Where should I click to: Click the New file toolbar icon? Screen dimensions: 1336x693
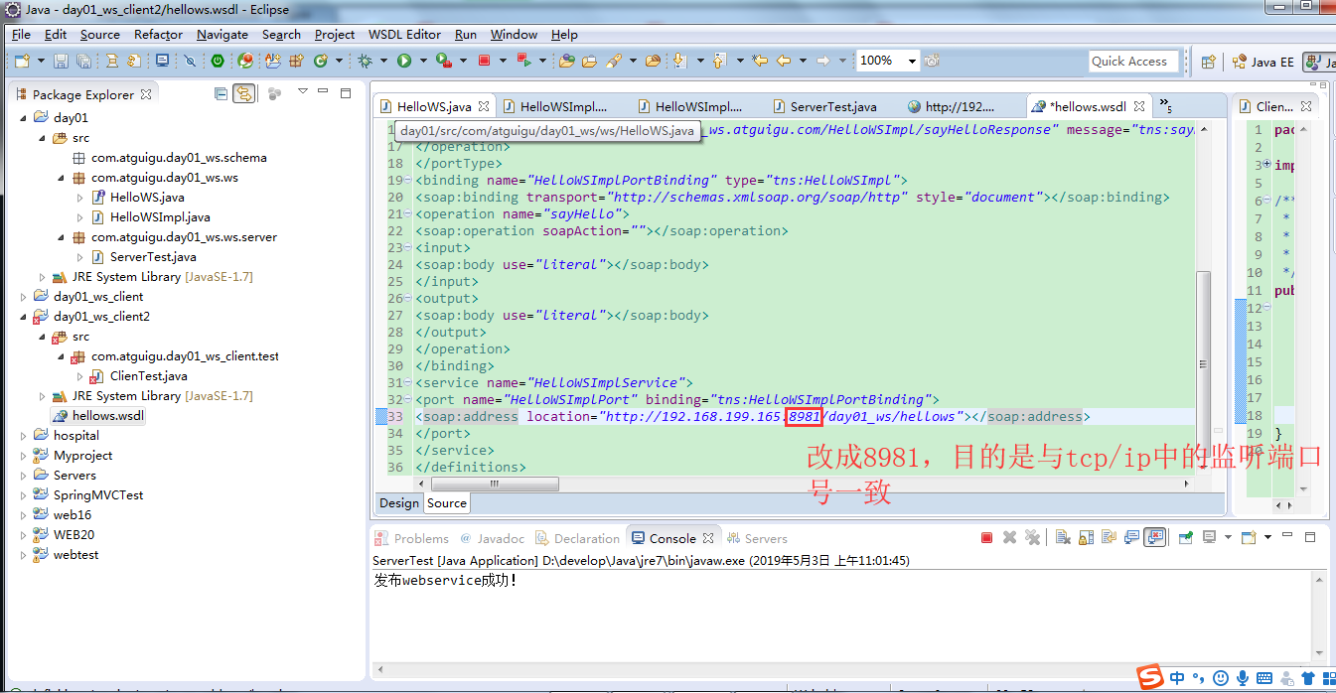point(22,61)
